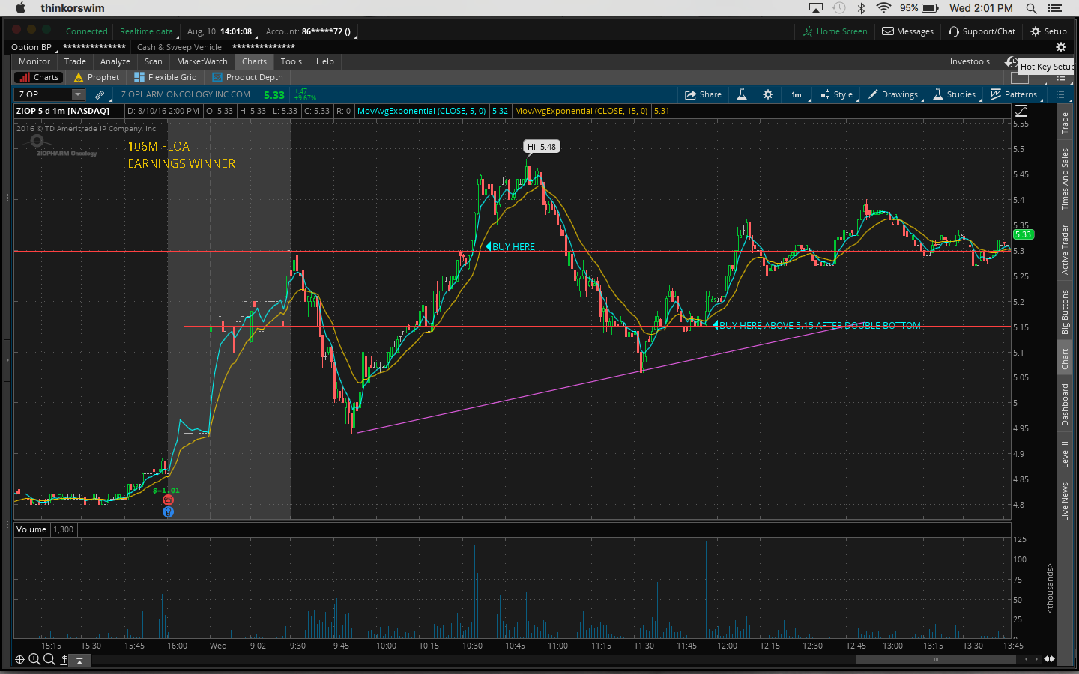
Task: Open the Drawings pencil tool menu
Action: click(x=892, y=94)
